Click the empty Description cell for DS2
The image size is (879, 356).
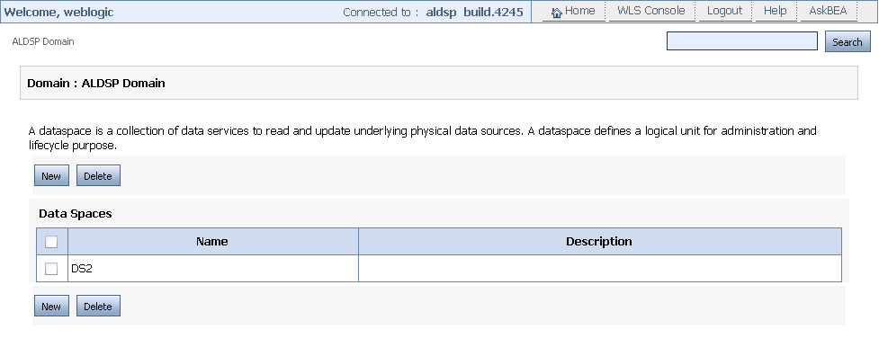600,269
